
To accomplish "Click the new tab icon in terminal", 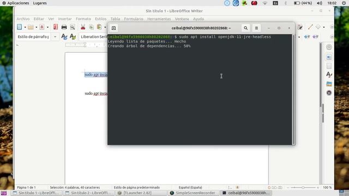I will point(114,28).
